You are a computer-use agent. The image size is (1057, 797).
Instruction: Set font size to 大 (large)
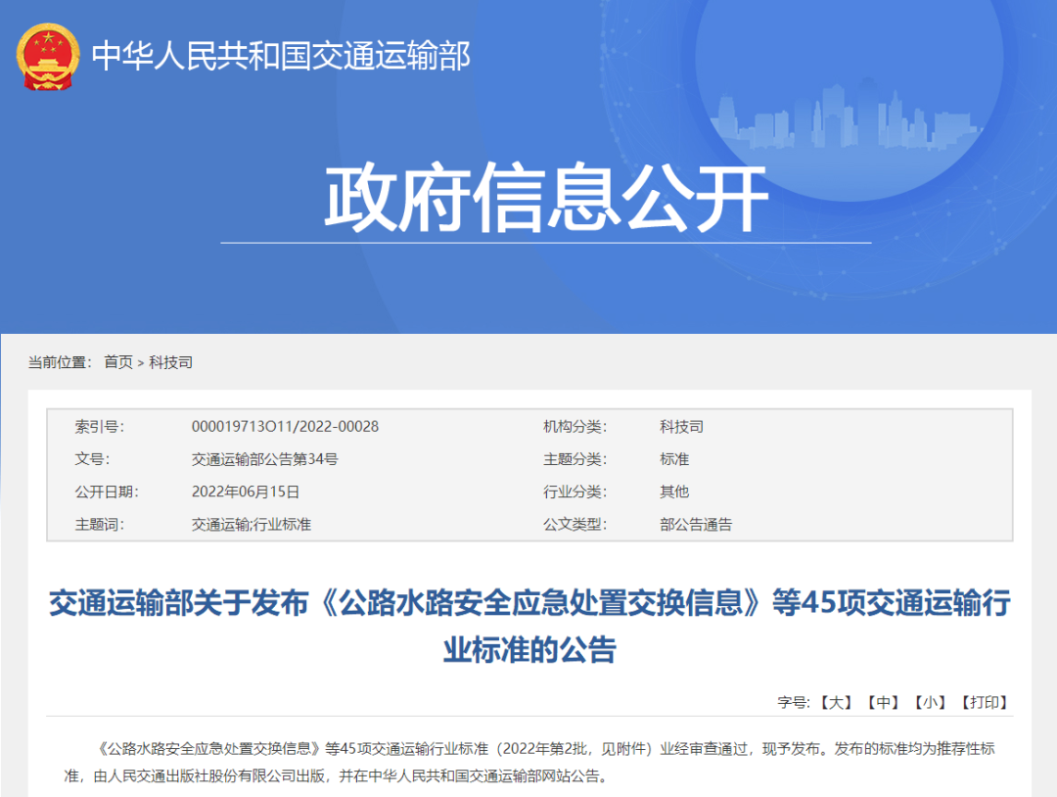point(836,702)
